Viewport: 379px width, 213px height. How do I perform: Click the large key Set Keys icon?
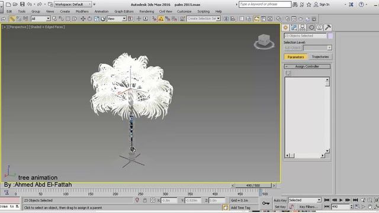tap(266, 204)
